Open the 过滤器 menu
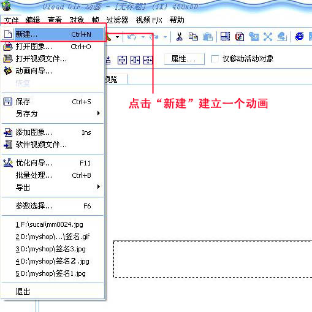Image resolution: width=312 pixels, height=312 pixels. click(117, 20)
